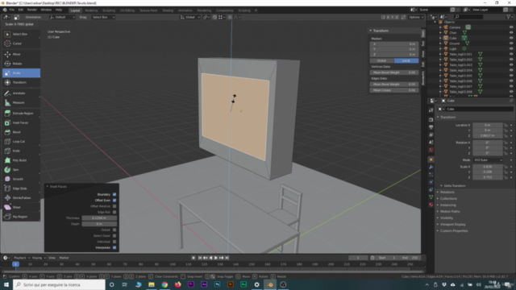The image size is (516, 290).
Task: Toggle the Boundary checkbox
Action: 114,194
